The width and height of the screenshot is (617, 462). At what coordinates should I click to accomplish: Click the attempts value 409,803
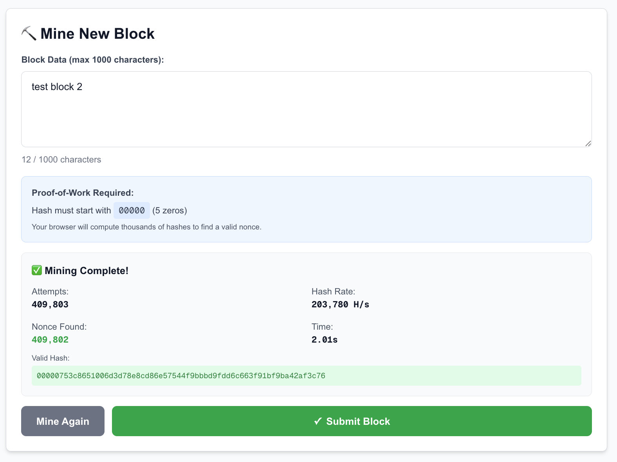(50, 304)
